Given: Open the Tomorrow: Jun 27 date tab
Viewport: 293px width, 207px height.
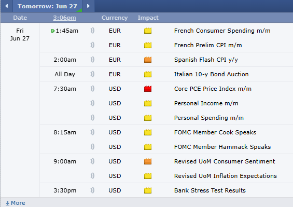Looking at the screenshot, I should pos(47,6).
